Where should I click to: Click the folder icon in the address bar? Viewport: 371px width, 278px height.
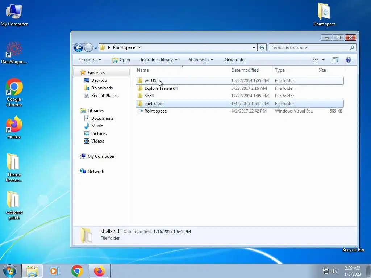[102, 47]
